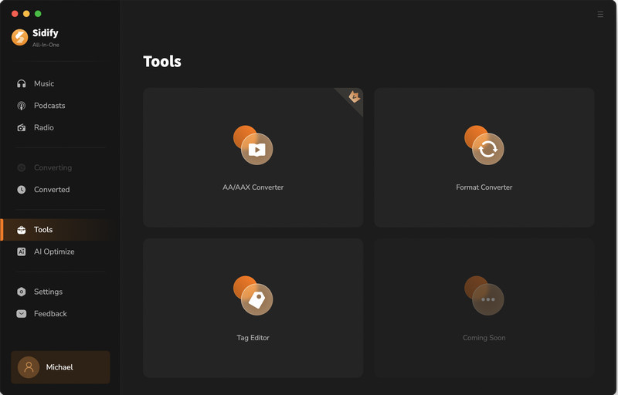The width and height of the screenshot is (618, 395).
Task: Open the Converted list
Action: coord(61,190)
